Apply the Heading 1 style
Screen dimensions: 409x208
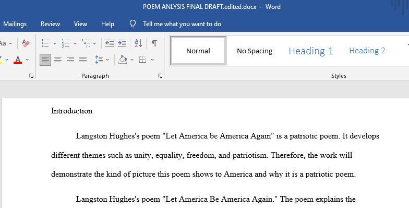(x=311, y=51)
